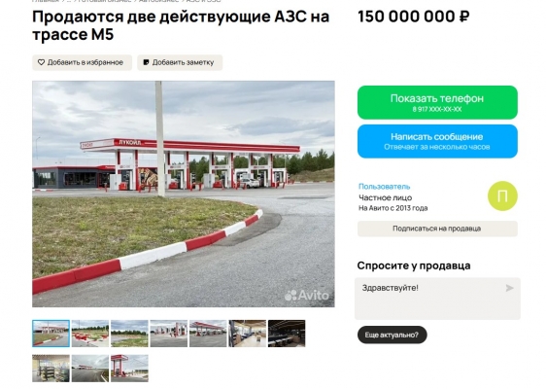546x389 pixels.
Task: Select the Еще актуально? quick reply chip
Action: [392, 335]
